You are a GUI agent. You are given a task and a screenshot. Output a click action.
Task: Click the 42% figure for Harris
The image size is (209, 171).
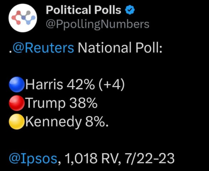click(x=81, y=85)
